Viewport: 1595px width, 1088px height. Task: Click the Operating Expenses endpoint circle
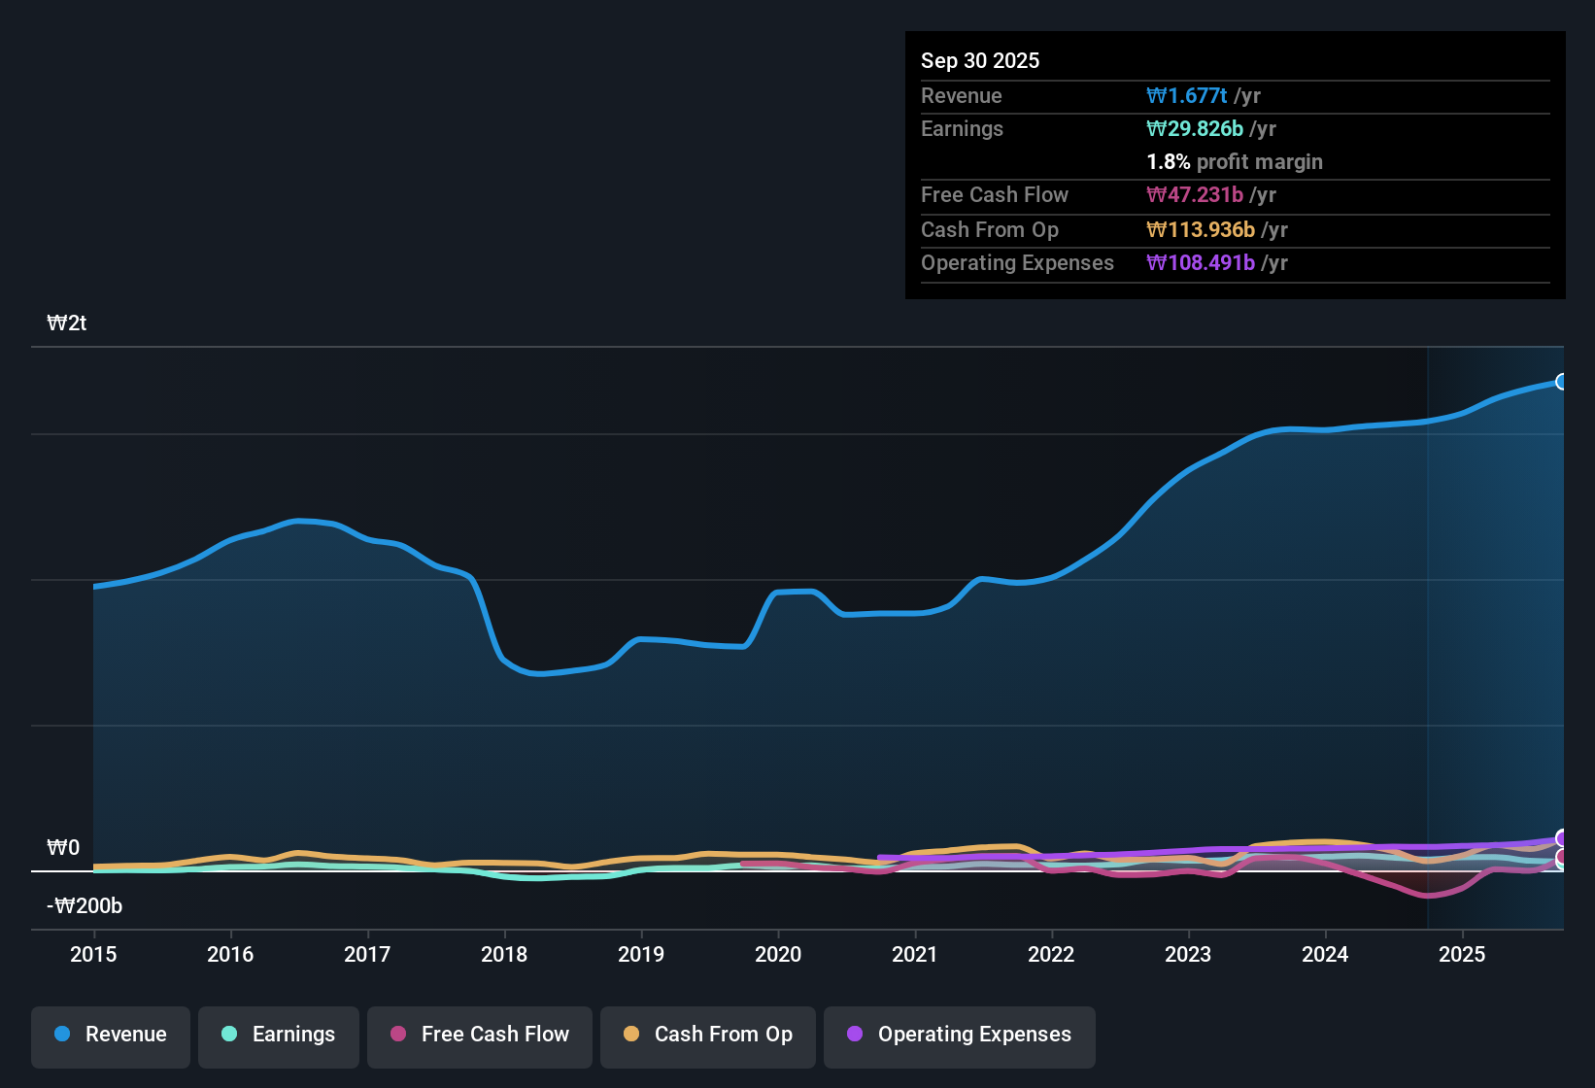(x=1562, y=835)
